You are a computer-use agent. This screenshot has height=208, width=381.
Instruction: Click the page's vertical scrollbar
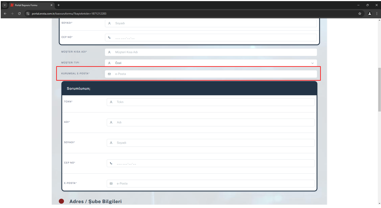tap(379, 89)
